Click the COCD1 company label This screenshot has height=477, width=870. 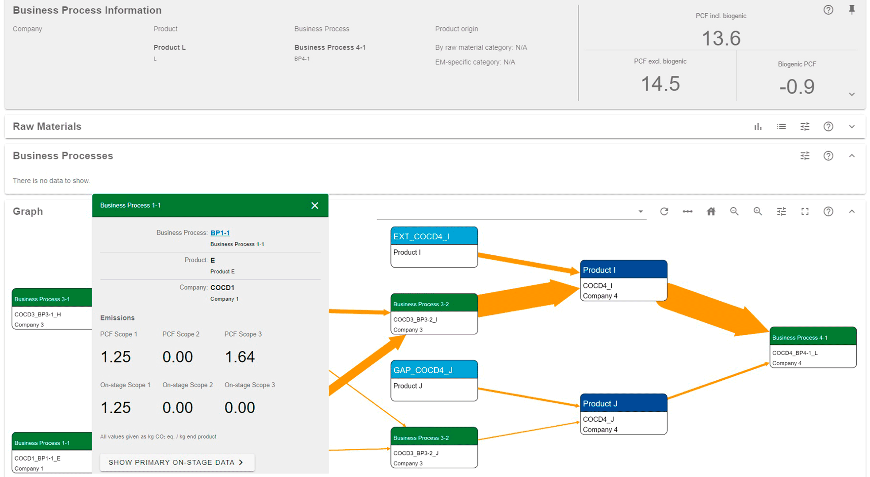point(222,288)
